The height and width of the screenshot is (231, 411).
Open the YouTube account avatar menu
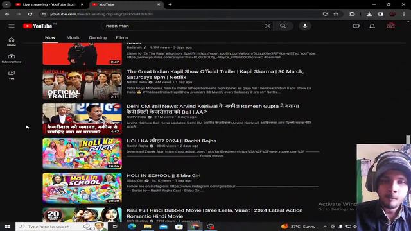pyautogui.click(x=390, y=26)
